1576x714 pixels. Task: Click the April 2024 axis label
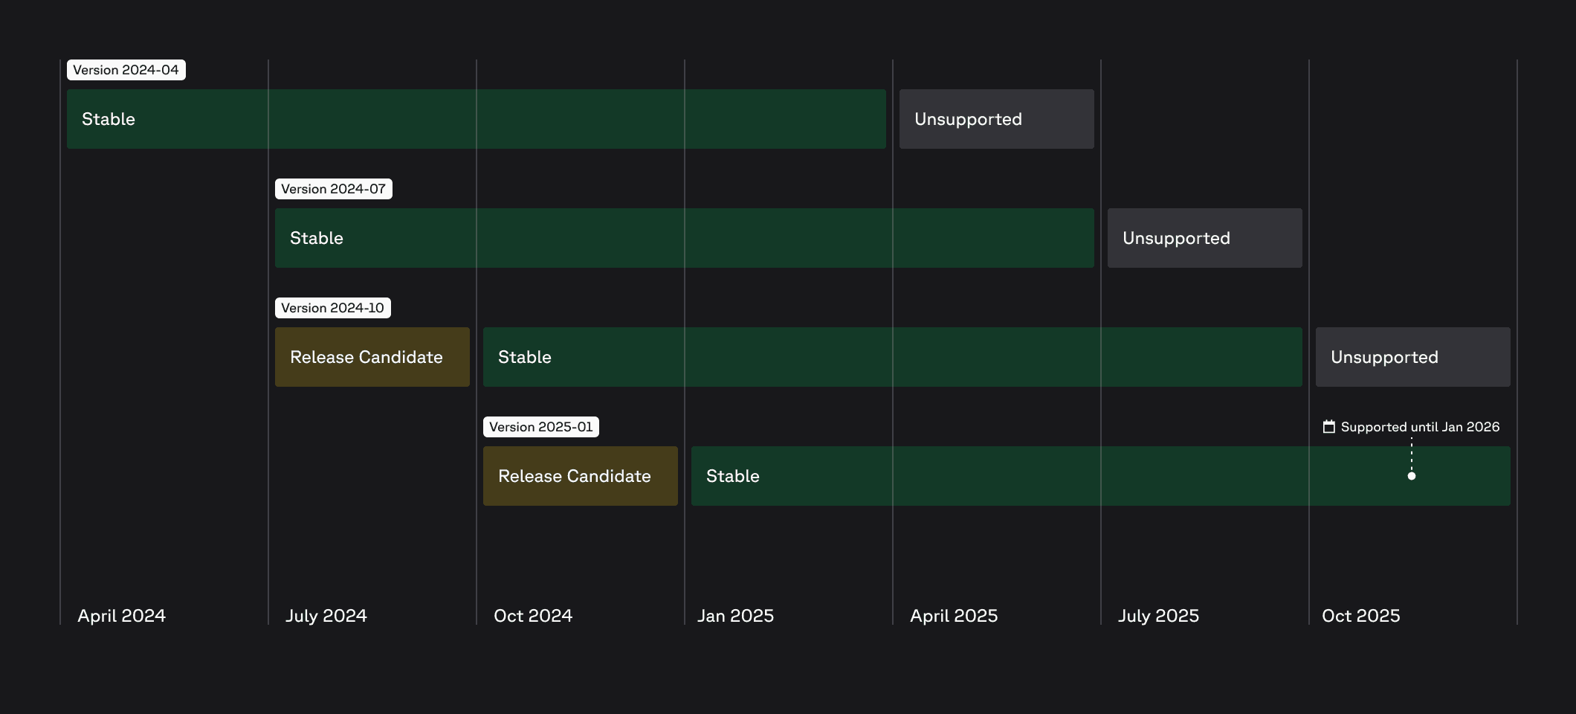pos(122,616)
